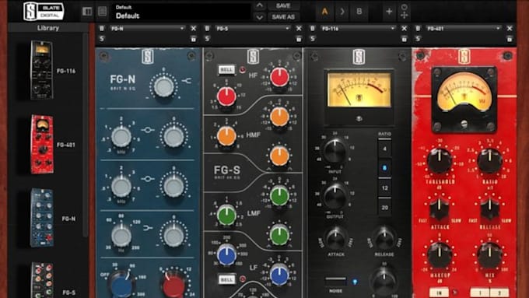
Task: Click FG-S HF BELL button
Action: pos(226,70)
